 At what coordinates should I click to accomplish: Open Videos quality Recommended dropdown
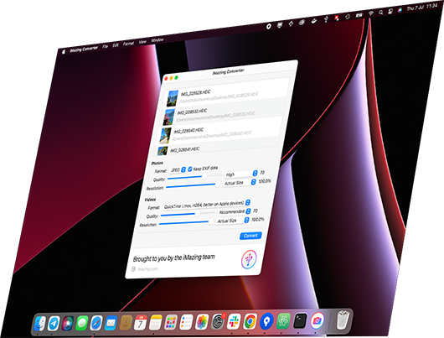pyautogui.click(x=234, y=212)
